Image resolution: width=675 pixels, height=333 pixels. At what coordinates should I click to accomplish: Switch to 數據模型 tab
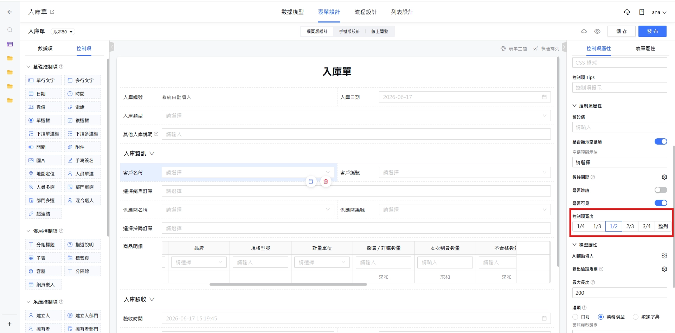(x=292, y=12)
